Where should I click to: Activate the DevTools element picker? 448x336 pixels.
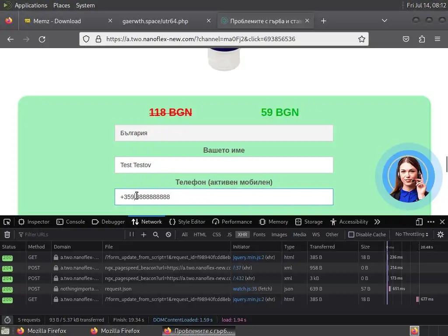[x=7, y=222]
